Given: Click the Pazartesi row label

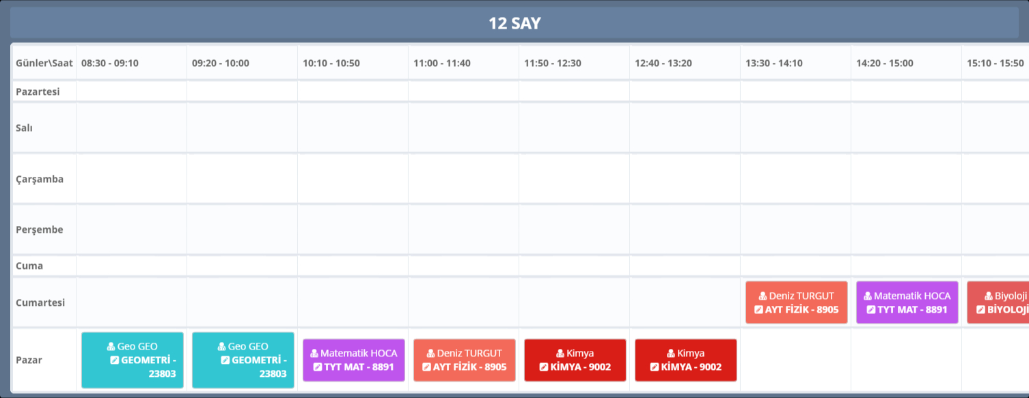Looking at the screenshot, I should pos(38,91).
